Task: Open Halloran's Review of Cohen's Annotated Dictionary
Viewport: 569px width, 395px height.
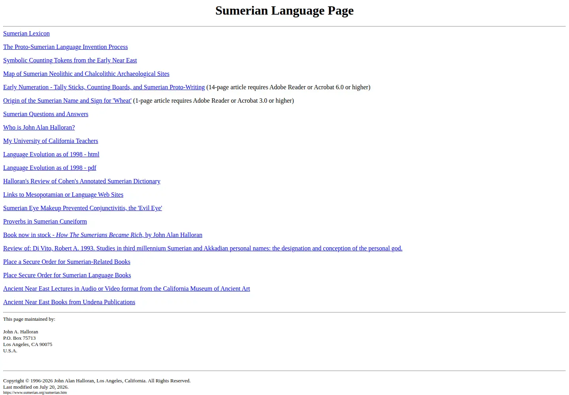Action: coord(82,181)
